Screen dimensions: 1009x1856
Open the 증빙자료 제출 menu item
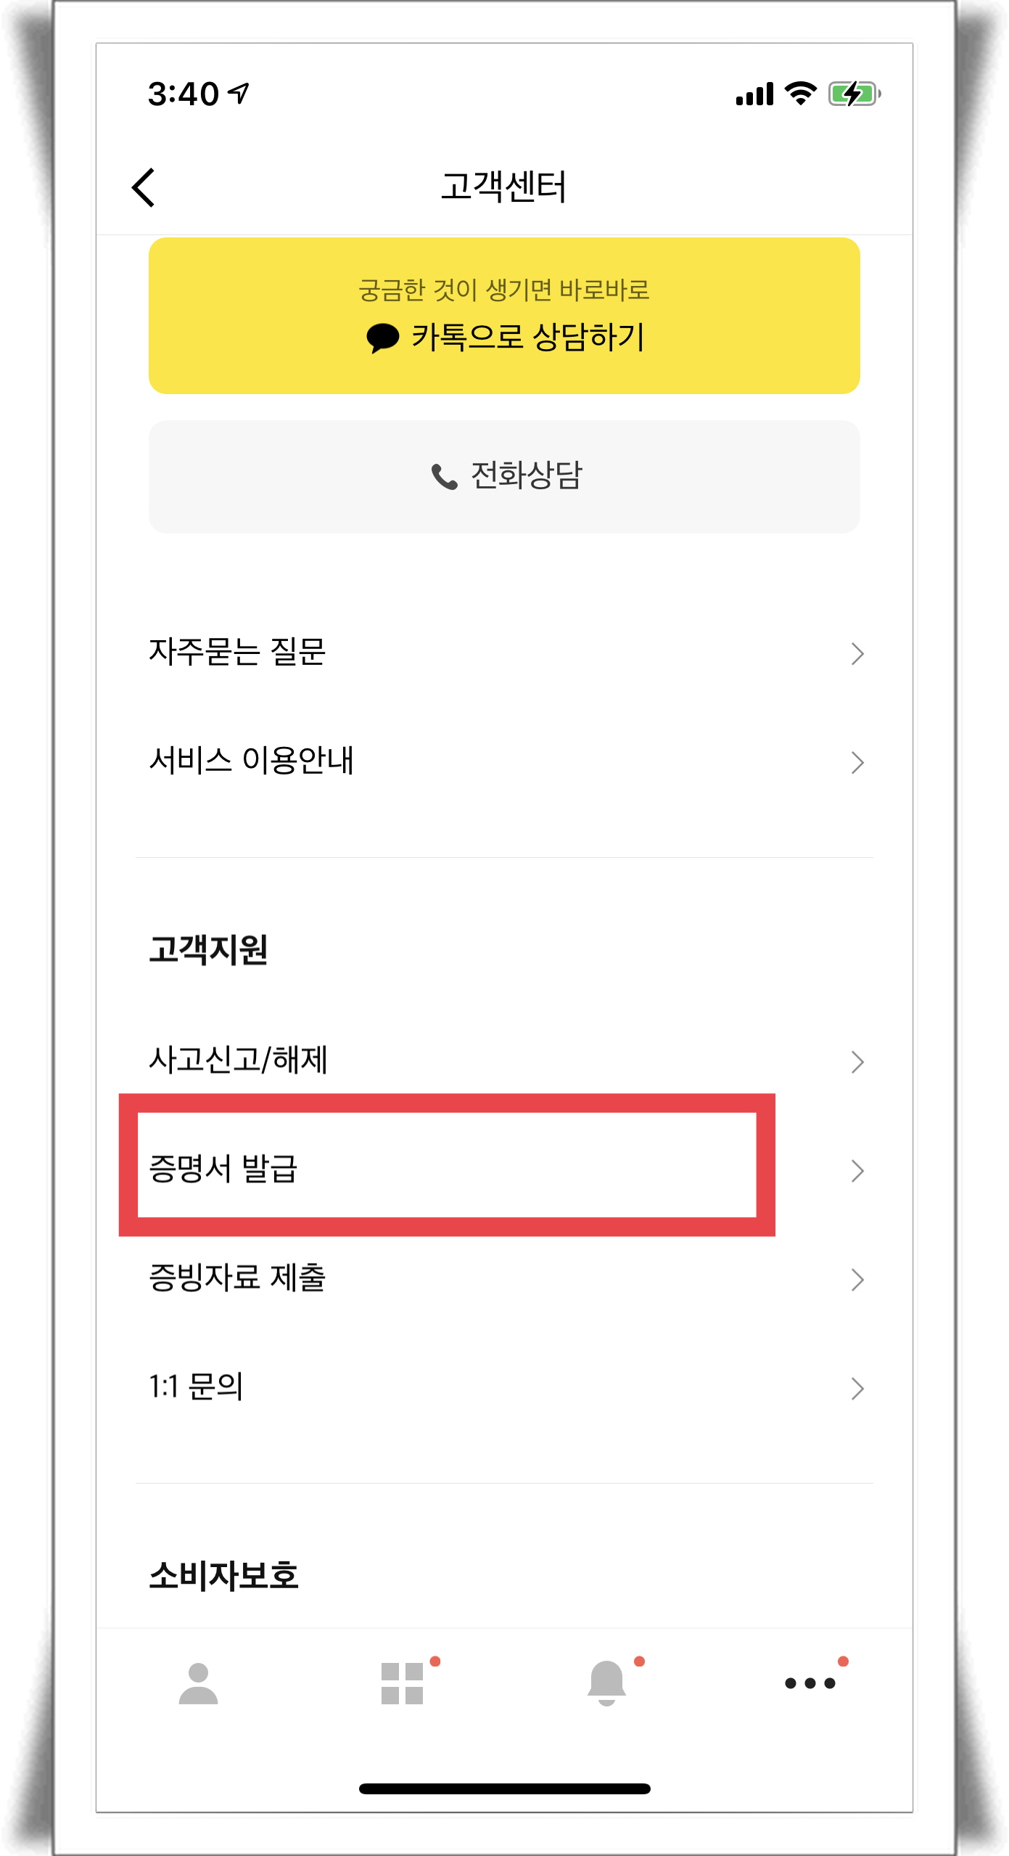504,1278
